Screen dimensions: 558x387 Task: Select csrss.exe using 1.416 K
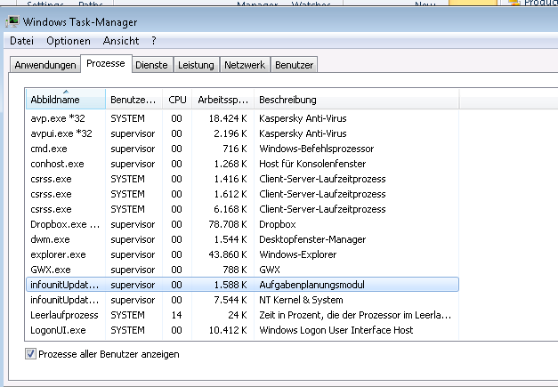[242, 179]
